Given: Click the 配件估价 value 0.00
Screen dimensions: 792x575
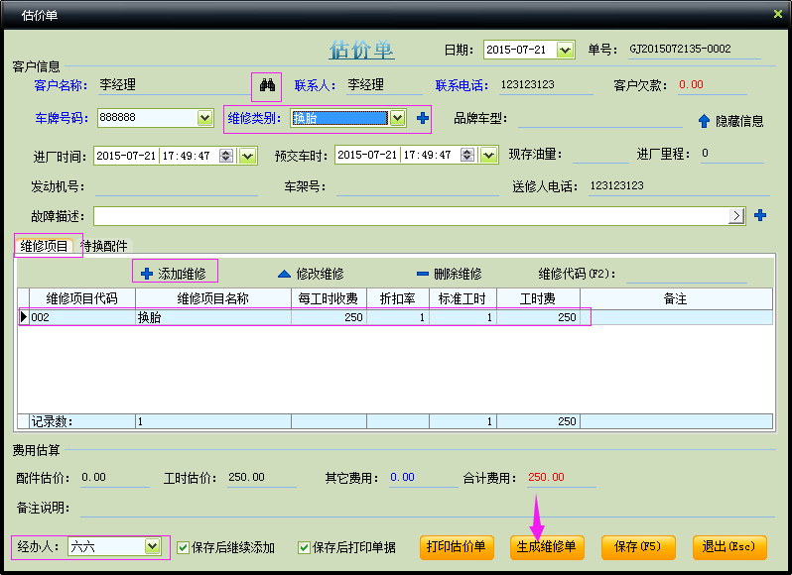Looking at the screenshot, I should click(x=93, y=477).
